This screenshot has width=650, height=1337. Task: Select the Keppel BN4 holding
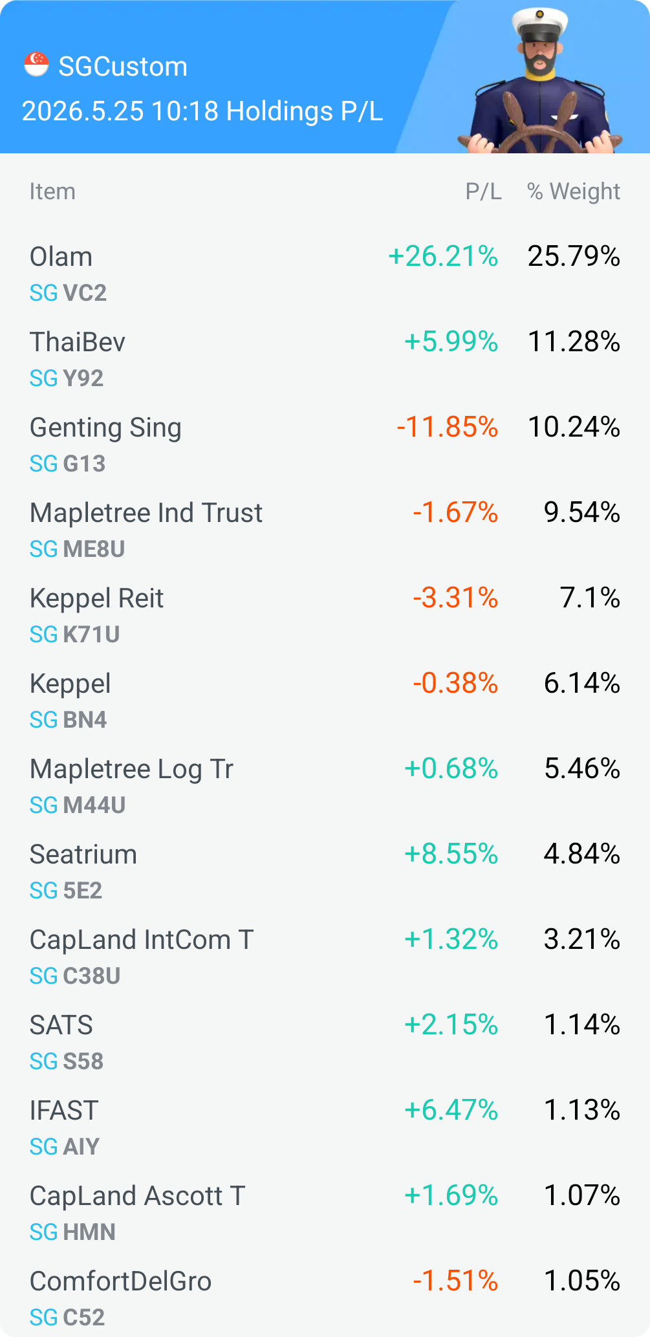point(325,701)
